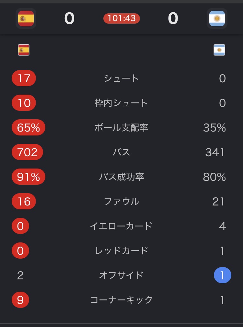Click the シュート stat label
This screenshot has height=327, width=243.
(121, 78)
